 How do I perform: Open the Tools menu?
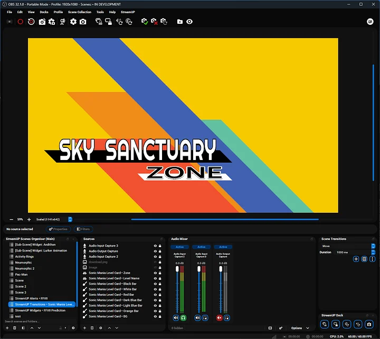(100, 12)
